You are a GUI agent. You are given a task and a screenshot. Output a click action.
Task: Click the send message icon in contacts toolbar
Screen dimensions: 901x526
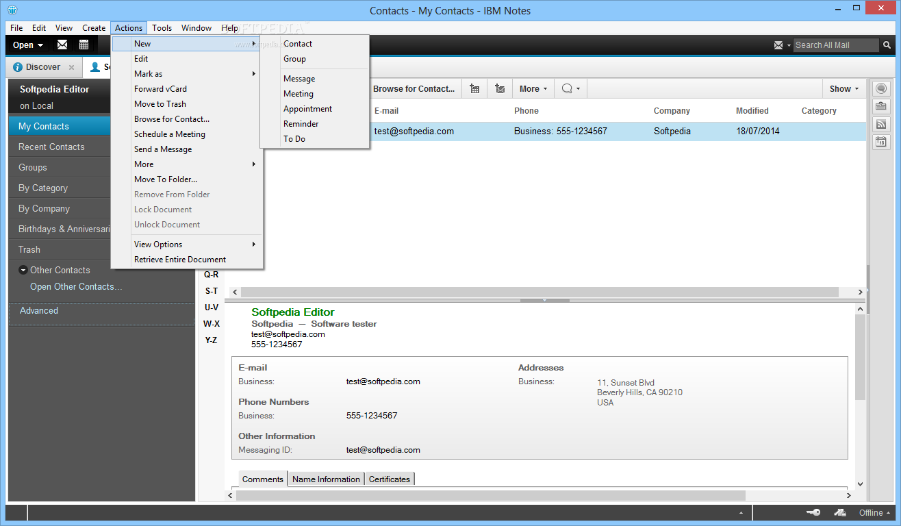point(500,88)
